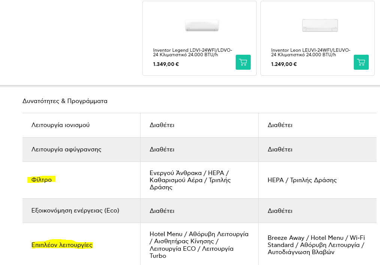
Task: Click the Λειτουργία αφύγρανσης row label
Action: [x=66, y=149]
